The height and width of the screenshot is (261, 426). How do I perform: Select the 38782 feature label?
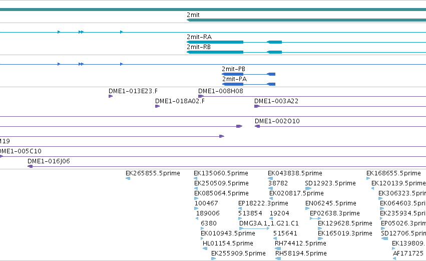click(278, 183)
